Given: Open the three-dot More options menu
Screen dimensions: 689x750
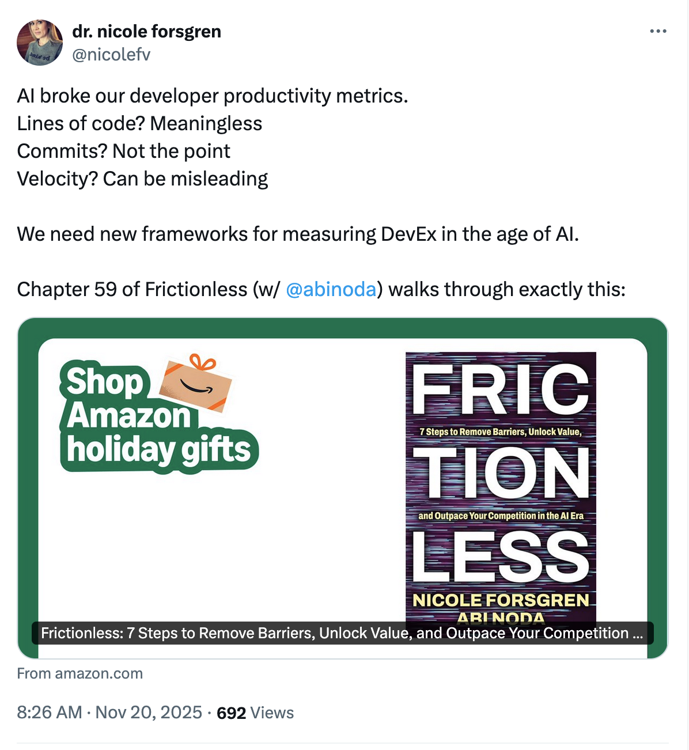Looking at the screenshot, I should click(x=658, y=31).
